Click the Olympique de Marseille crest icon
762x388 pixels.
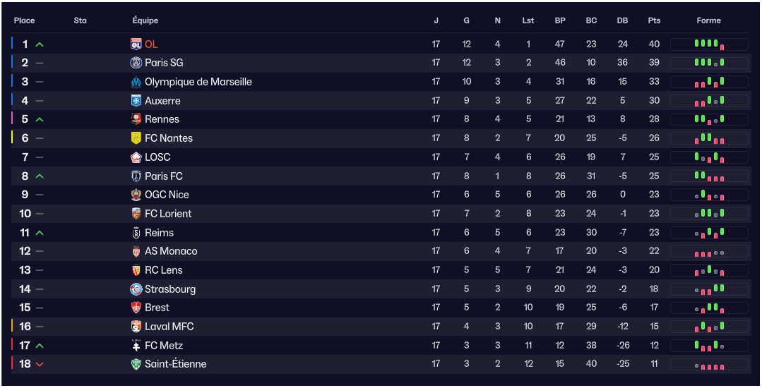[136, 82]
